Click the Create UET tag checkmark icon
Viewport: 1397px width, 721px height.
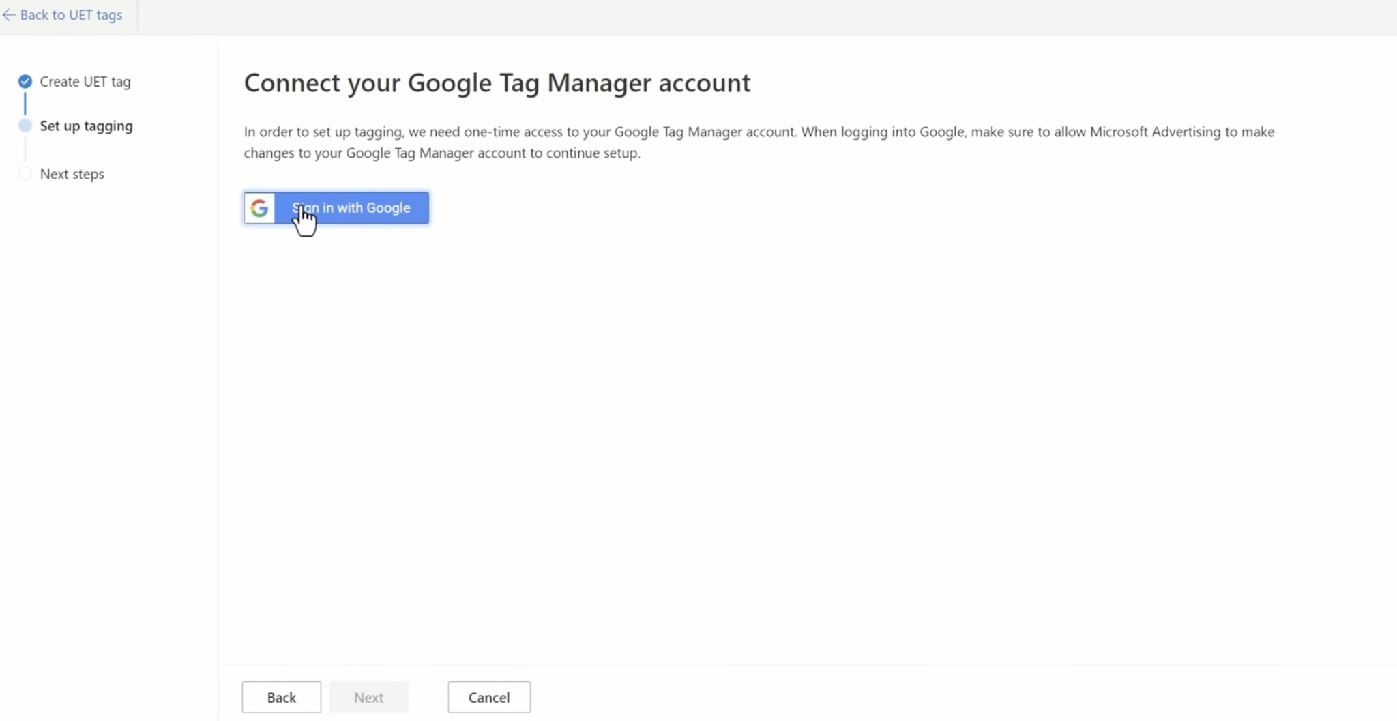(25, 82)
